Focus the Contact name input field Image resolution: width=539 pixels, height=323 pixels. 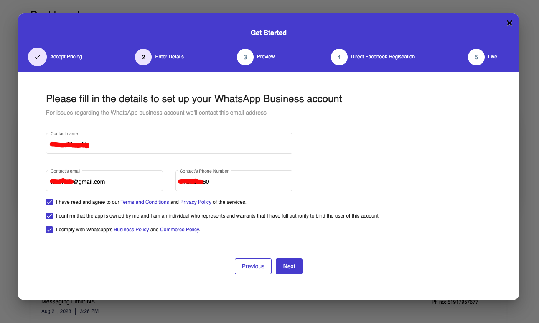pyautogui.click(x=169, y=143)
